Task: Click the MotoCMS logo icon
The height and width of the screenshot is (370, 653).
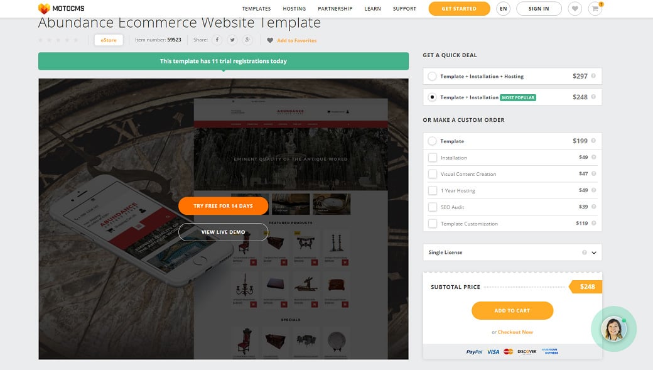Action: tap(44, 8)
